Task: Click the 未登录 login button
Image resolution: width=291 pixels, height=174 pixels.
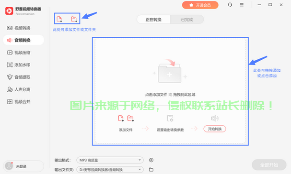Action: (23, 166)
